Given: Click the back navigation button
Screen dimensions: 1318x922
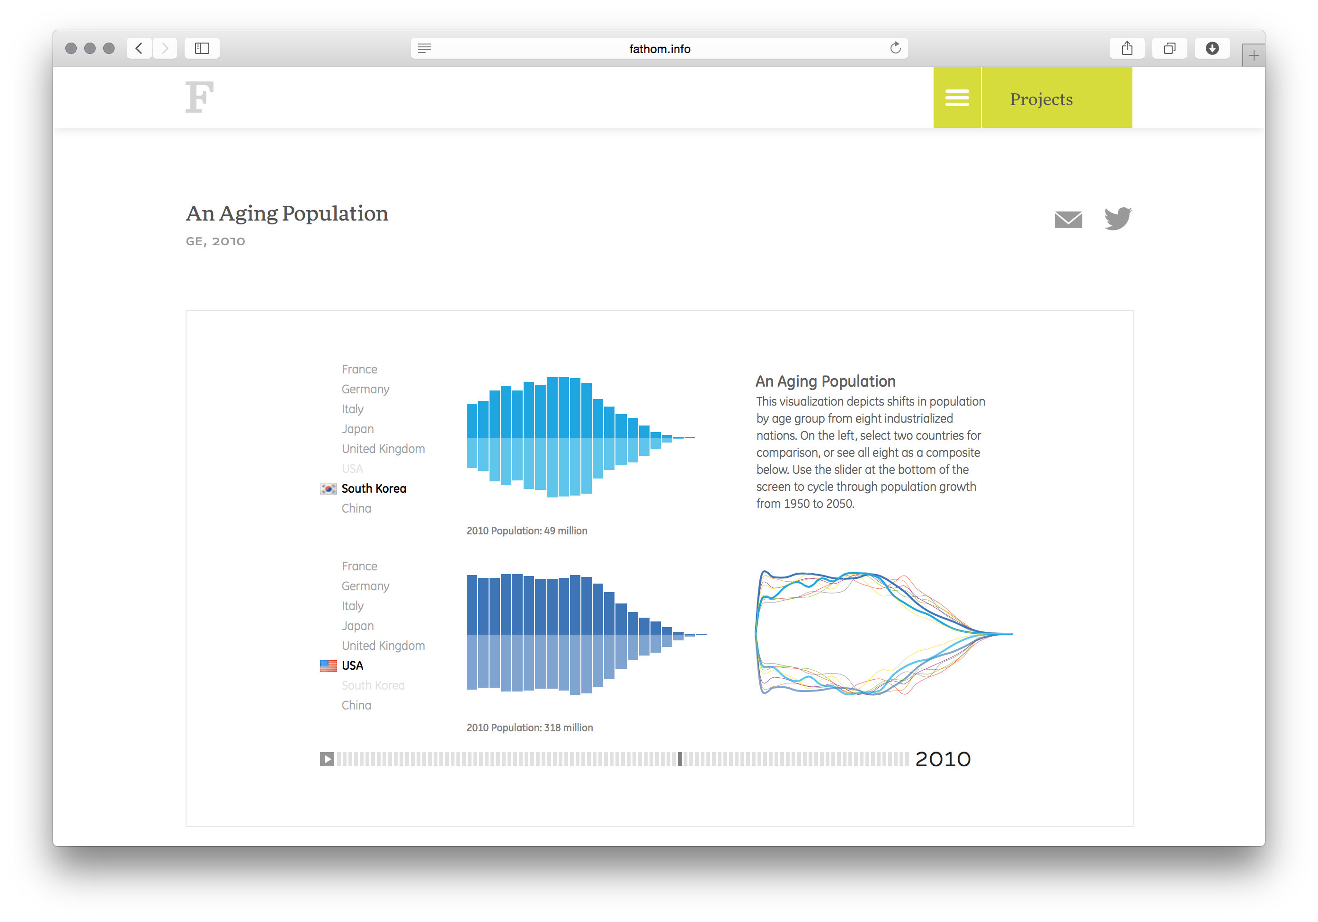Looking at the screenshot, I should (x=139, y=48).
